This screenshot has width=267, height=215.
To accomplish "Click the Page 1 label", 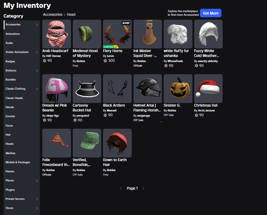I will [132, 188].
